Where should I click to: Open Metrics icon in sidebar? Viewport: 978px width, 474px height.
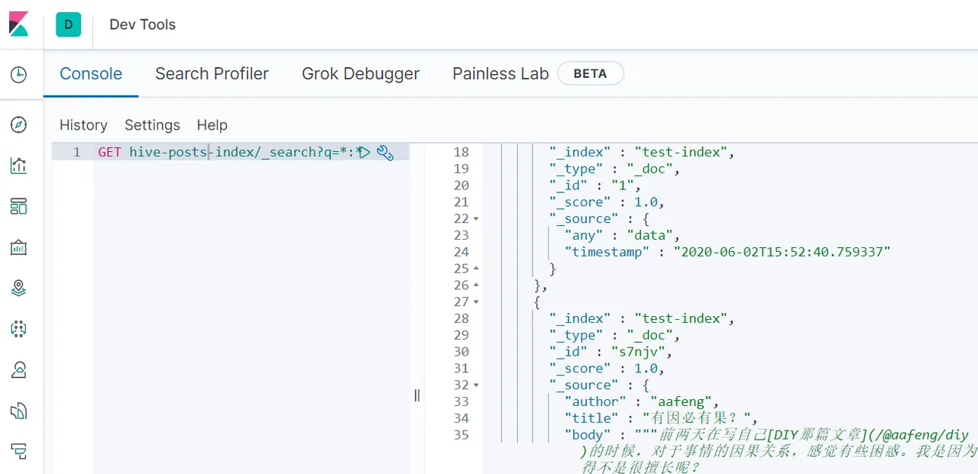(18, 370)
